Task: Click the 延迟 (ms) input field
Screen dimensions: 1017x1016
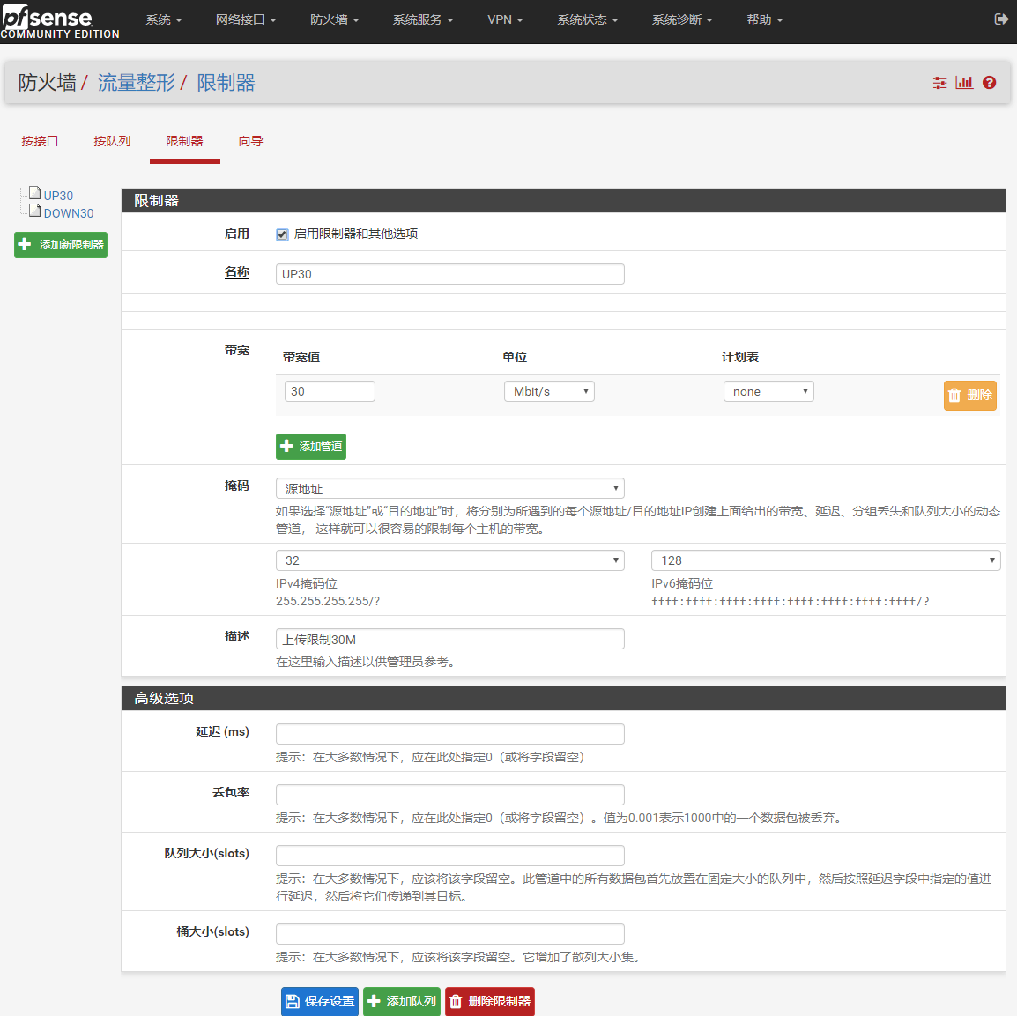Action: (x=449, y=734)
